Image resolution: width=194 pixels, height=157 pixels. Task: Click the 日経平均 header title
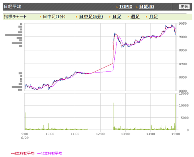click(13, 6)
